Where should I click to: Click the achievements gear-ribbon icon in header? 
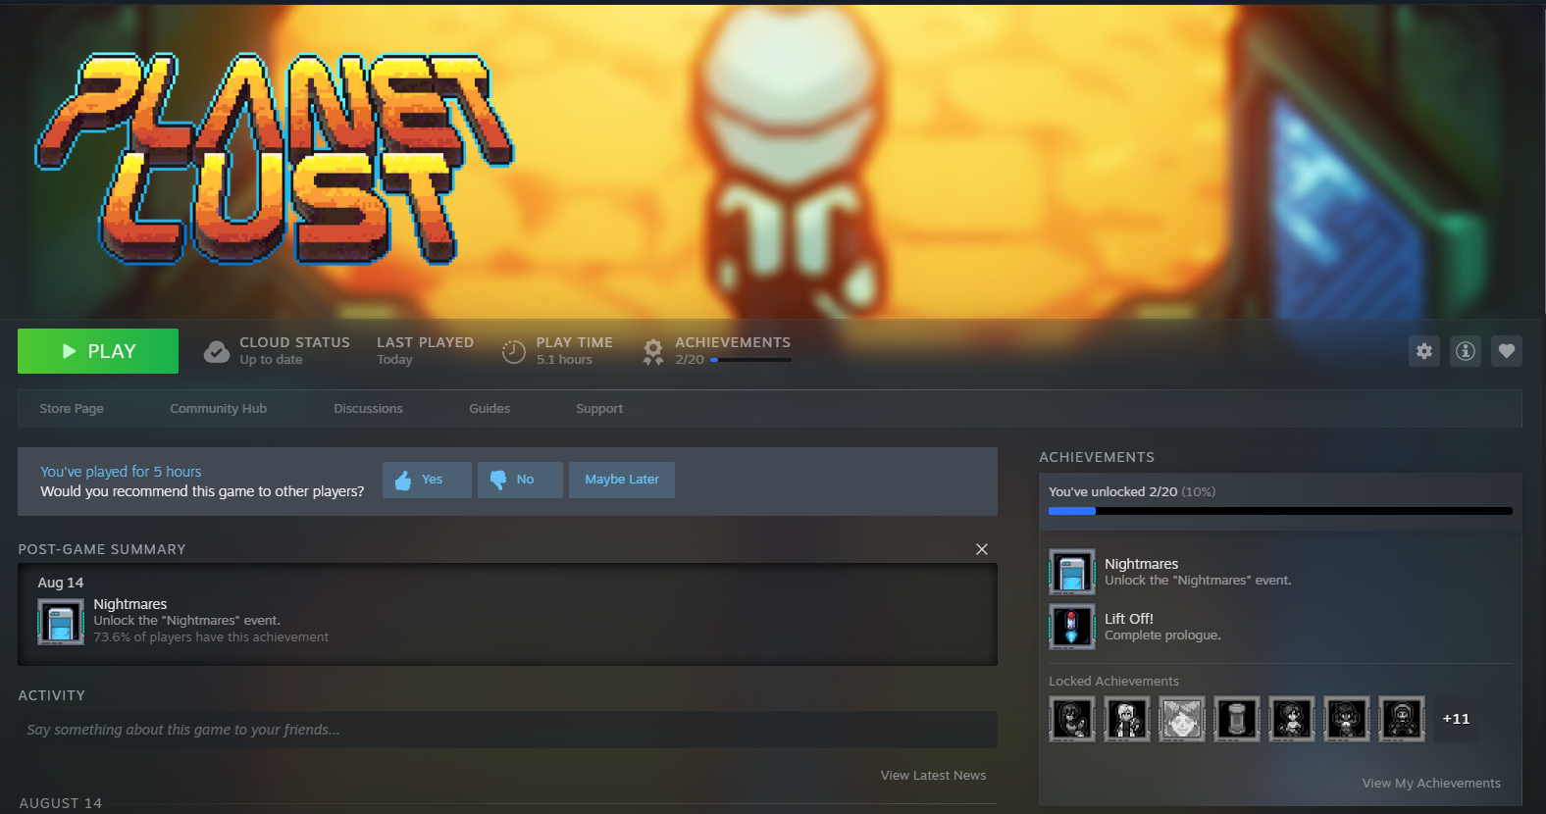653,351
